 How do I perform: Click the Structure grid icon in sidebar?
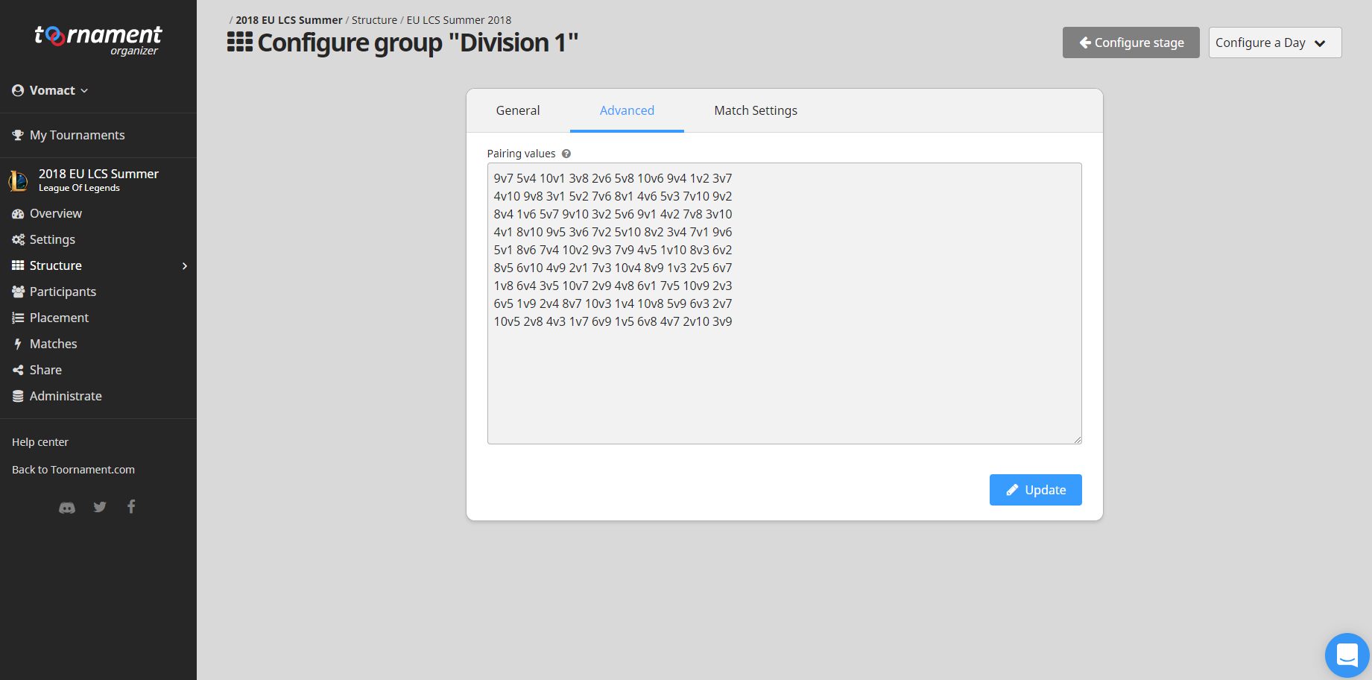tap(18, 265)
